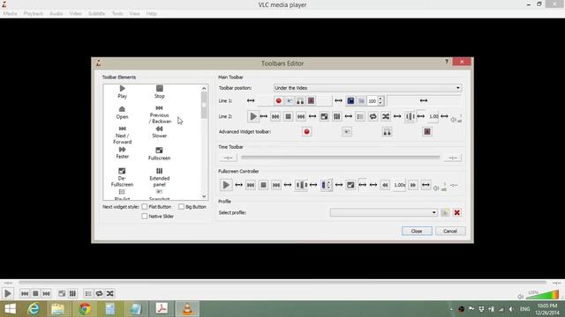Open the Tools menu

click(117, 14)
